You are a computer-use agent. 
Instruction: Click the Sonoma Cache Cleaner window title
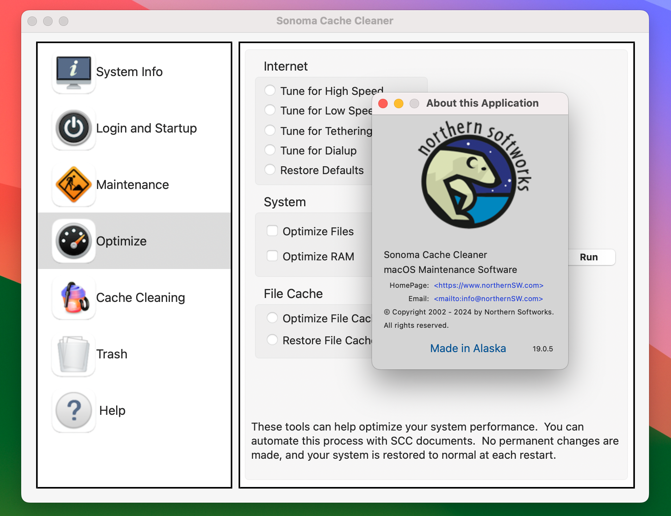[x=335, y=21]
